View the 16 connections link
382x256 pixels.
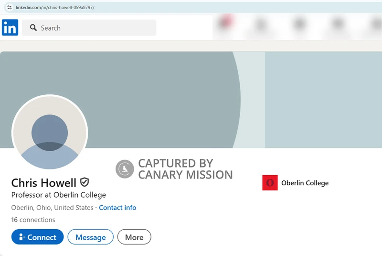(33, 220)
